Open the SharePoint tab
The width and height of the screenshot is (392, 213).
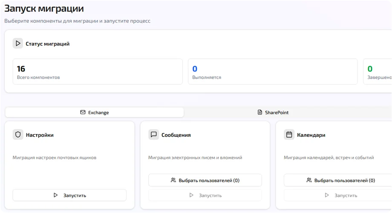point(273,112)
